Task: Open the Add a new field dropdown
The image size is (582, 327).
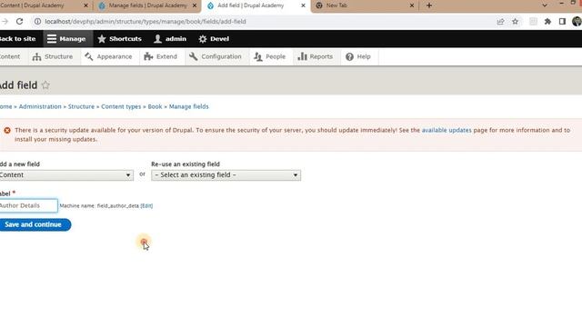Action: coord(66,175)
